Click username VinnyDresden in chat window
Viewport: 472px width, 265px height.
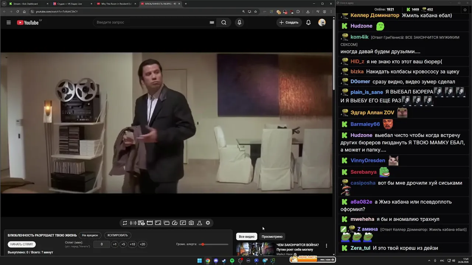click(x=368, y=160)
